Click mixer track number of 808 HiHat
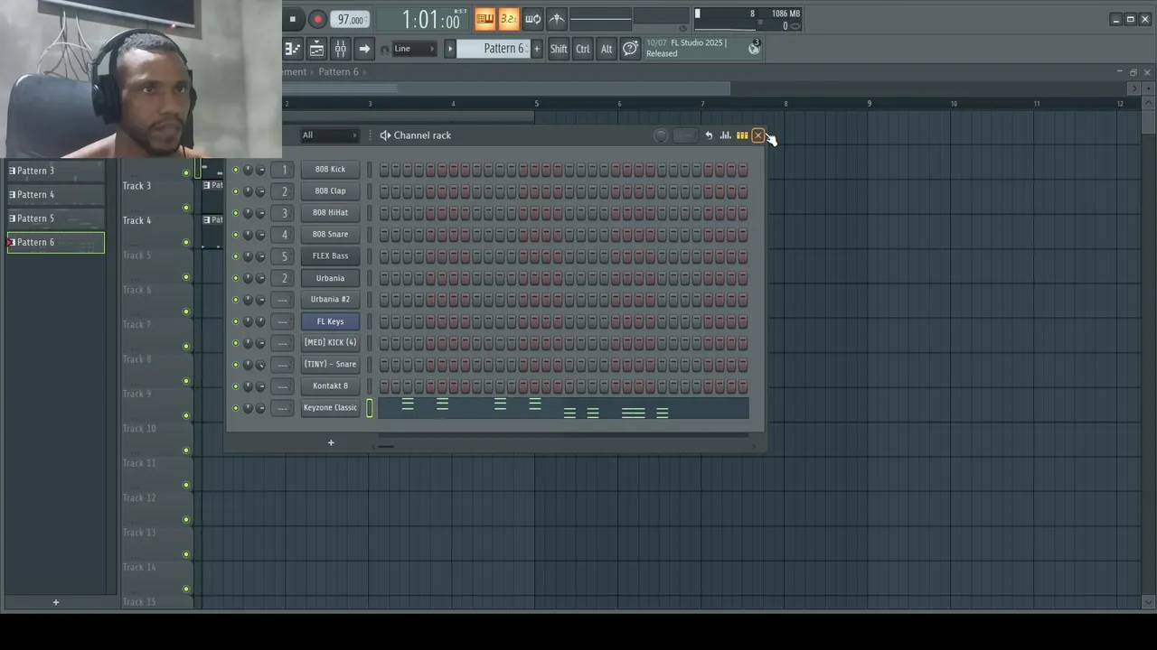Image resolution: width=1157 pixels, height=650 pixels. tap(284, 212)
